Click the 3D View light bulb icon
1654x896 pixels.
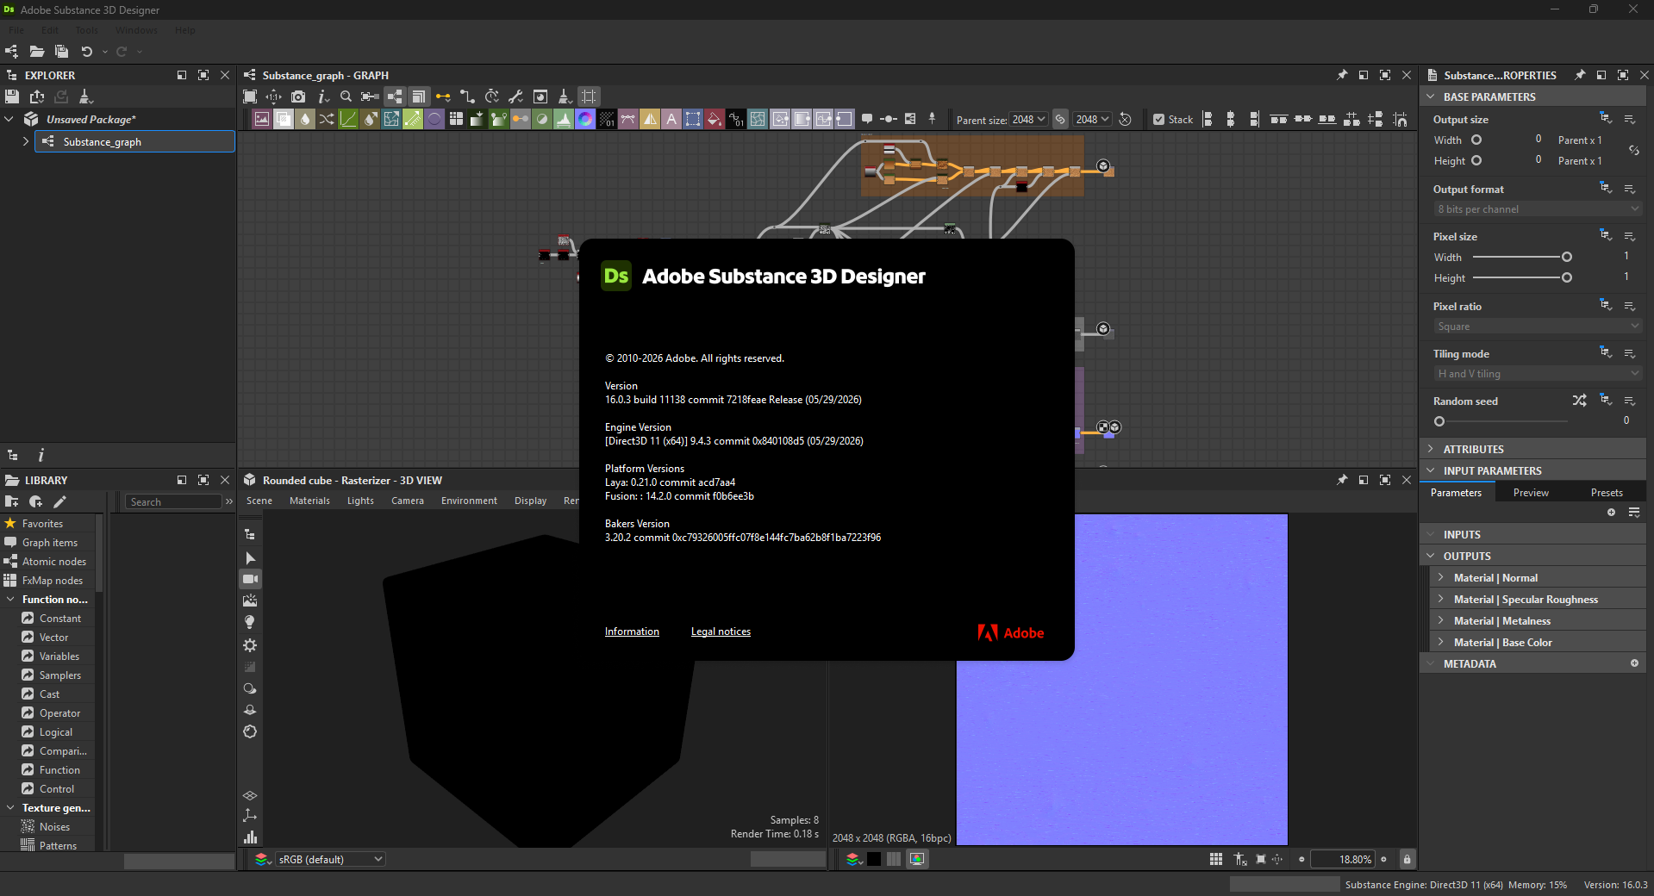pyautogui.click(x=250, y=622)
